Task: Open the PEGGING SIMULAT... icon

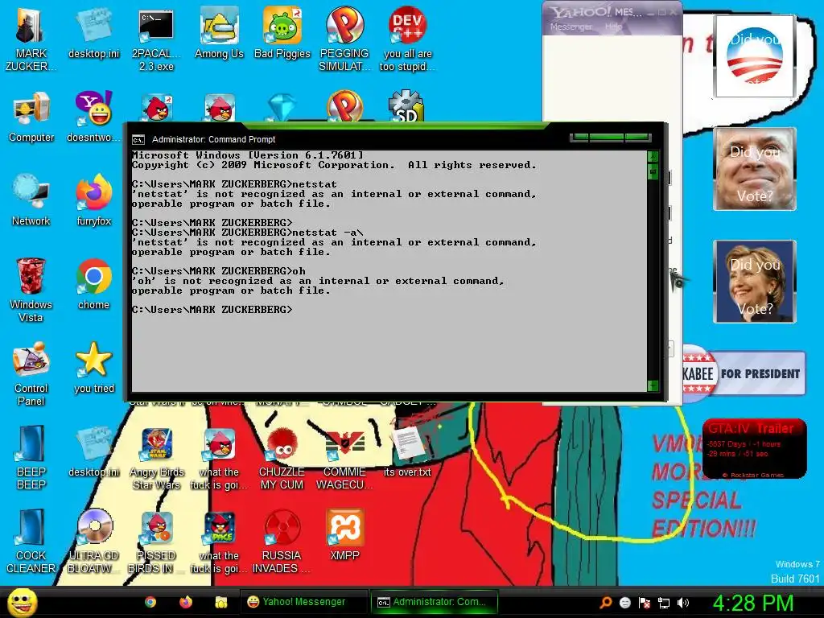Action: pyautogui.click(x=344, y=39)
